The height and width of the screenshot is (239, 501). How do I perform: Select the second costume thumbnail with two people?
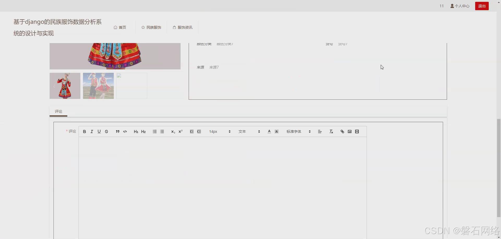[x=98, y=86]
